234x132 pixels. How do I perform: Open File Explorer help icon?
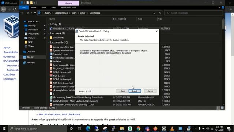tap(223, 7)
